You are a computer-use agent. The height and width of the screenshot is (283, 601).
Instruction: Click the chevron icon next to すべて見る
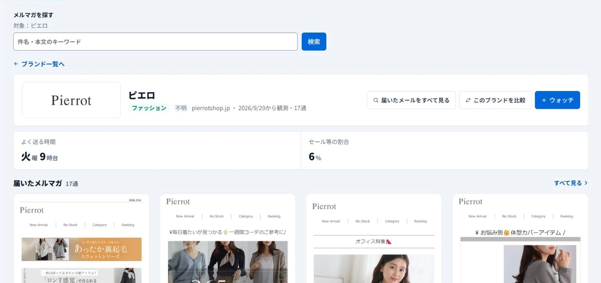tap(586, 183)
